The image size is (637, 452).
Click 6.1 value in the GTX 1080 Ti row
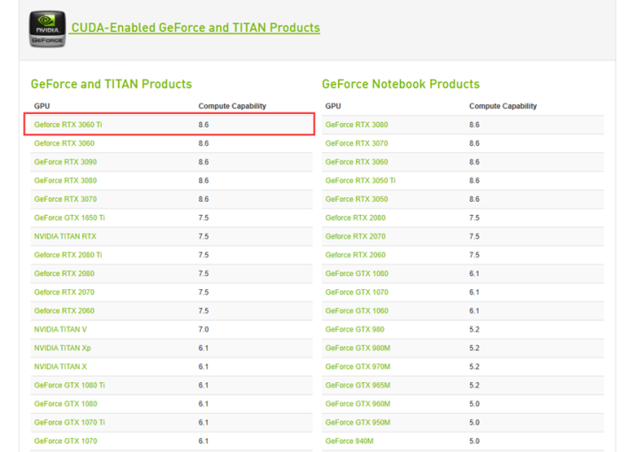(x=203, y=386)
